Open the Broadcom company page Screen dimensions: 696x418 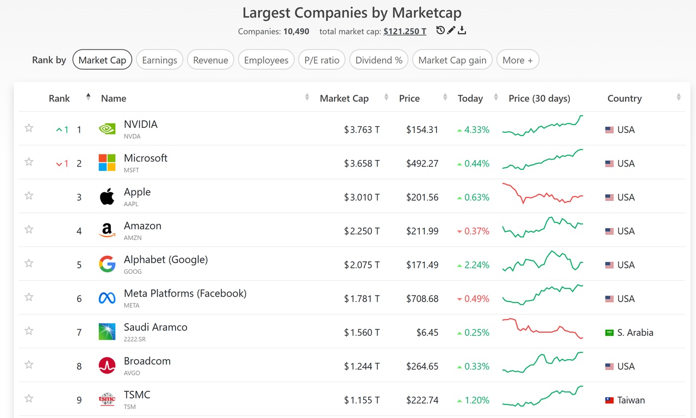147,361
